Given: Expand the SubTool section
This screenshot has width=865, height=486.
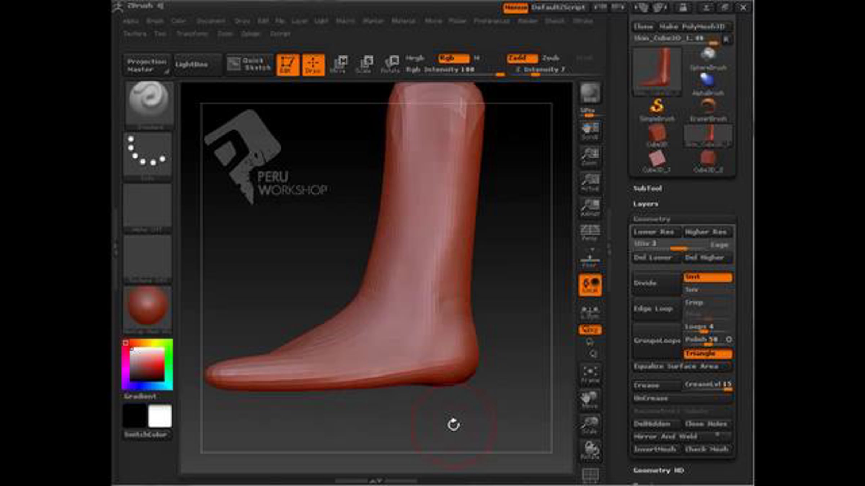Looking at the screenshot, I should pos(648,189).
